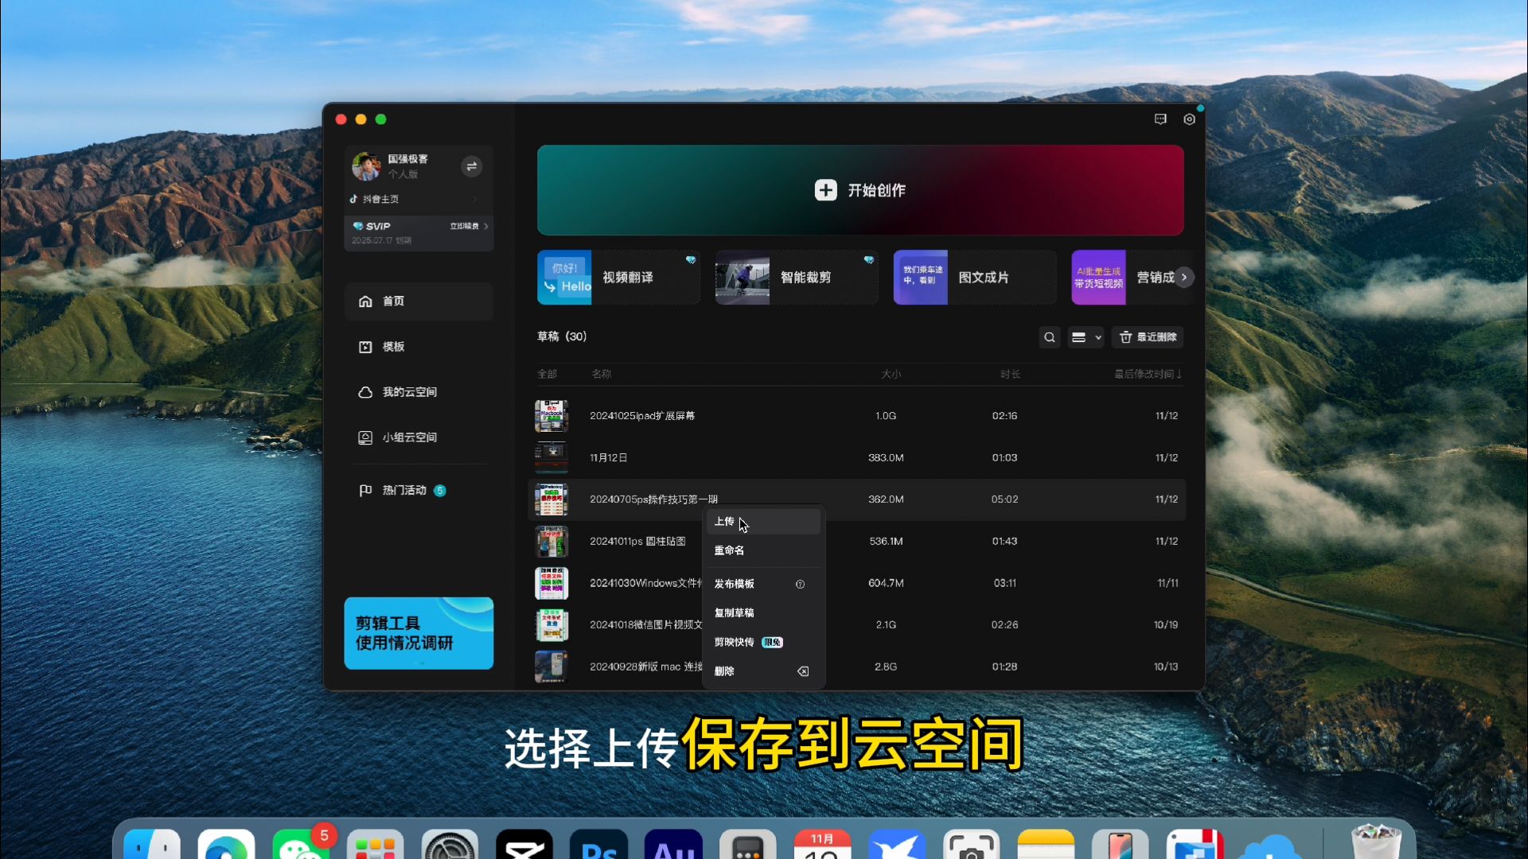This screenshot has width=1528, height=859.
Task: Open 热门活动 in the sidebar
Action: pyautogui.click(x=419, y=491)
